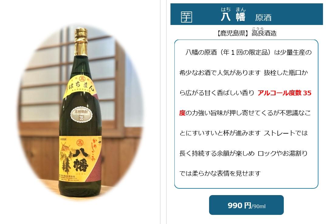Click the red アルコール度数 35 highlighted text
Viewport: 326px width, 224px height.
tap(284, 93)
